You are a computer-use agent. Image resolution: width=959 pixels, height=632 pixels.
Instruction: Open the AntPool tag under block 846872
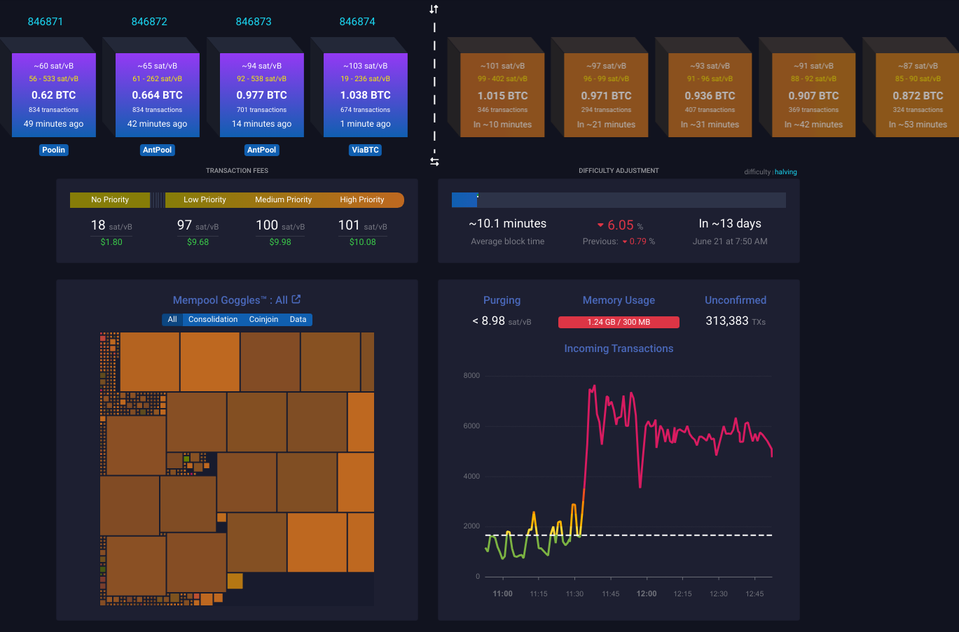pyautogui.click(x=158, y=150)
